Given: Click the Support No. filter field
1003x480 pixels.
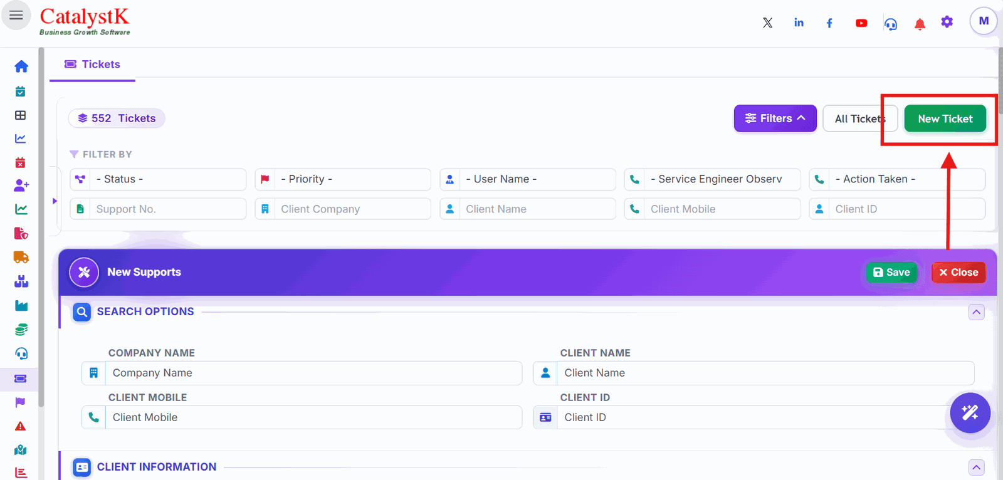Looking at the screenshot, I should (x=158, y=209).
